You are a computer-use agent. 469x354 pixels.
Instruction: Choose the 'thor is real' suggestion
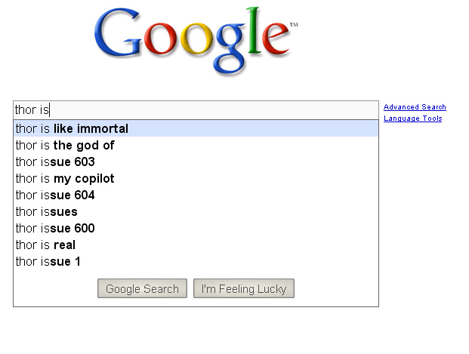click(45, 245)
